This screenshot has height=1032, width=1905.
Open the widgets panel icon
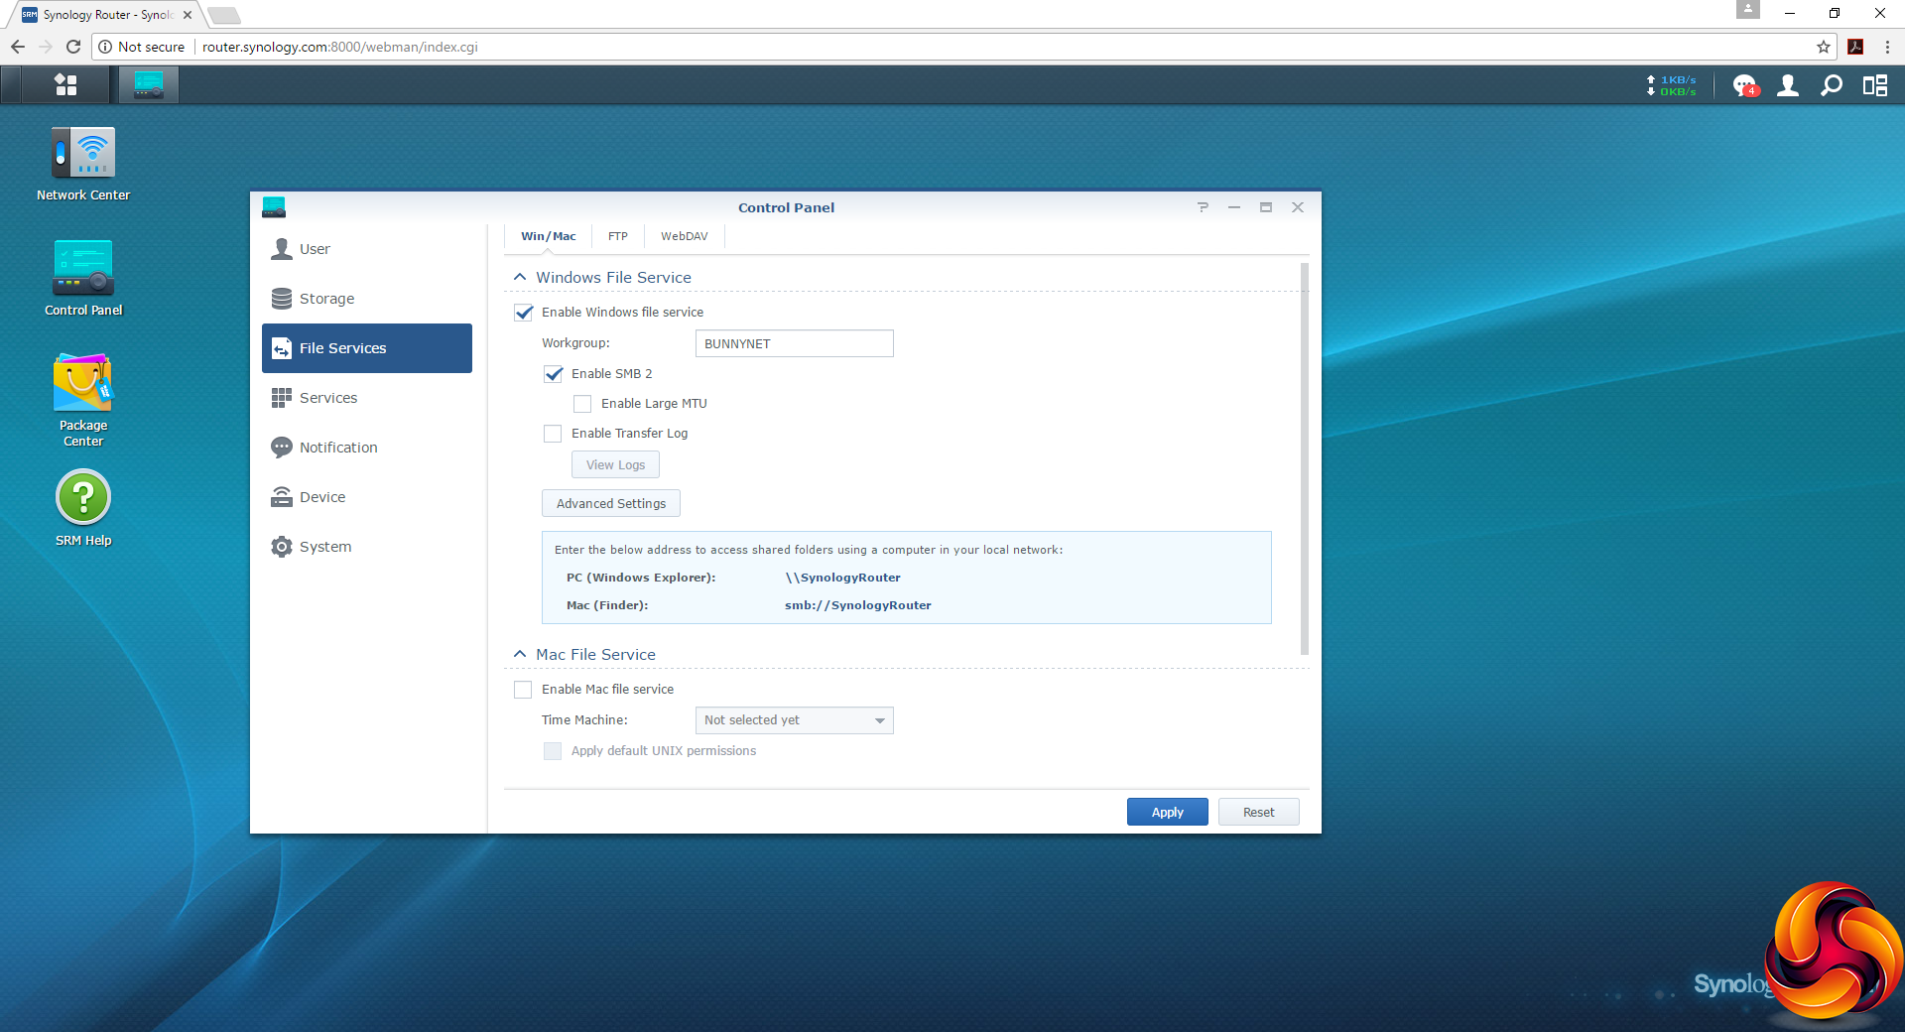pyautogui.click(x=1875, y=86)
